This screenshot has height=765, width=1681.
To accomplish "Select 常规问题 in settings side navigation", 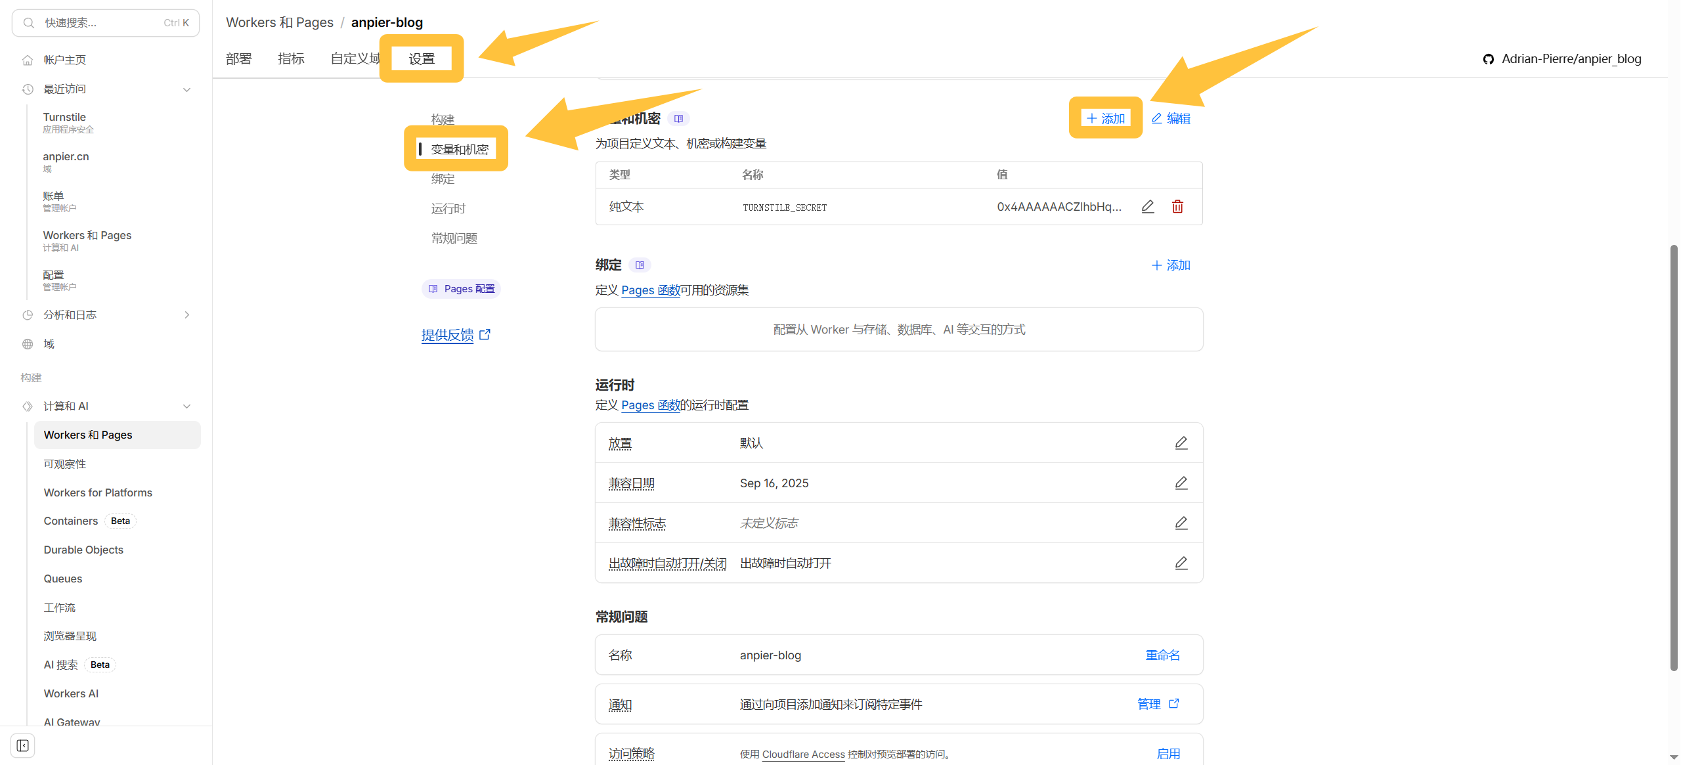I will click(454, 238).
